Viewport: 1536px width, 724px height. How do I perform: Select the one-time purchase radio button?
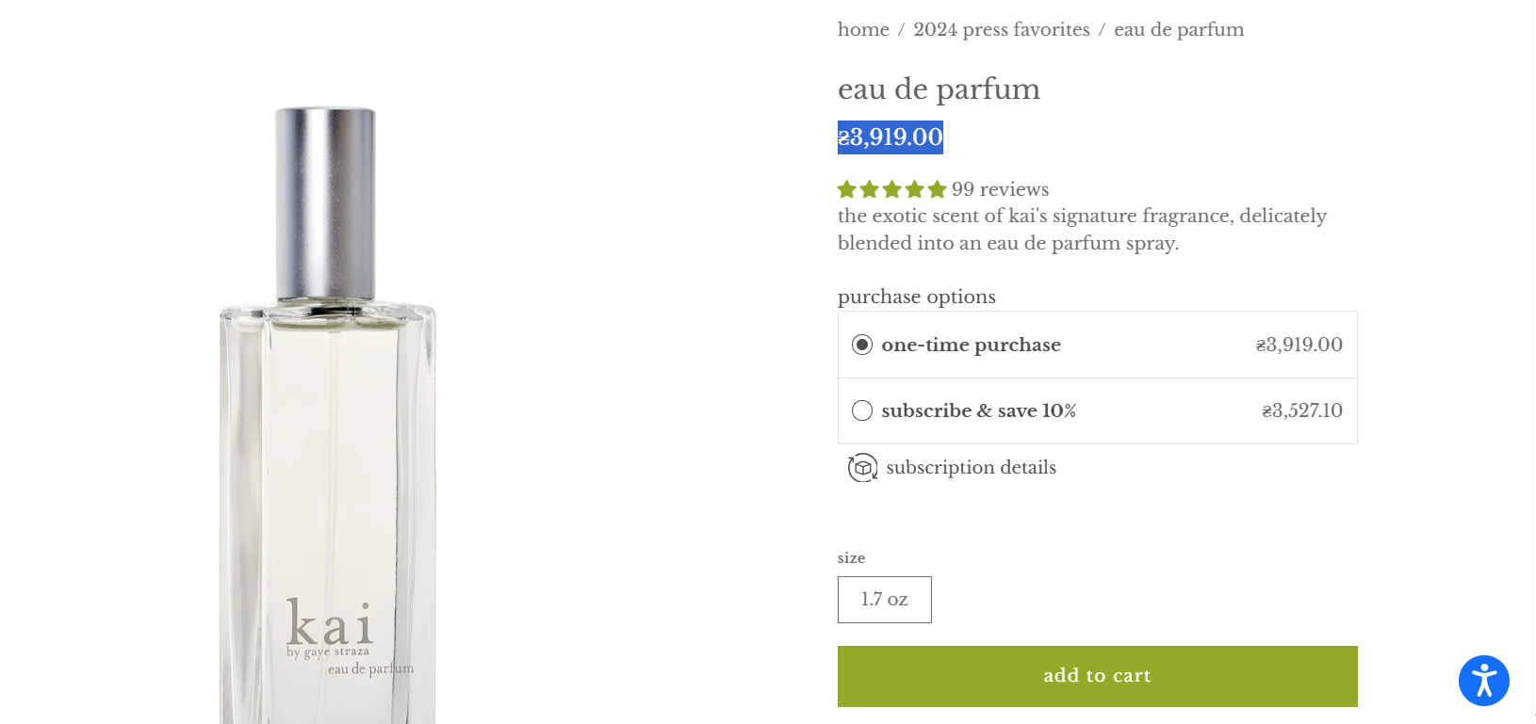(862, 345)
